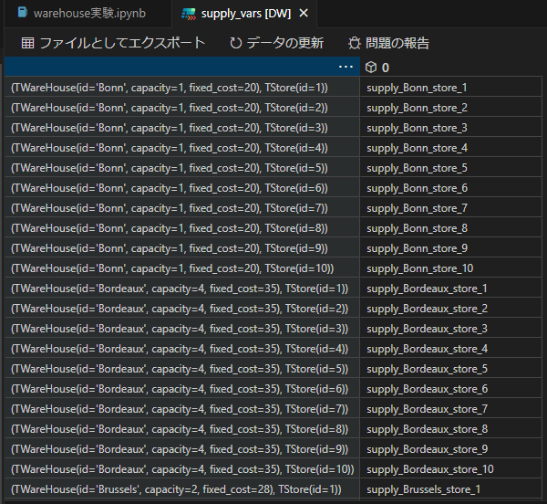The width and height of the screenshot is (547, 504).
Task: Click index row Bonn capacity=1 TStore(id=7)
Action: tap(182, 208)
